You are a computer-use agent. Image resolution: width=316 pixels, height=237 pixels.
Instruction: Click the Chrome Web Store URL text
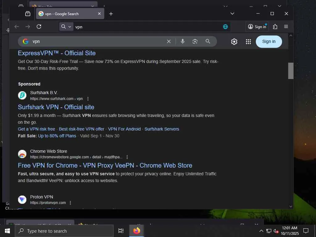(77, 157)
